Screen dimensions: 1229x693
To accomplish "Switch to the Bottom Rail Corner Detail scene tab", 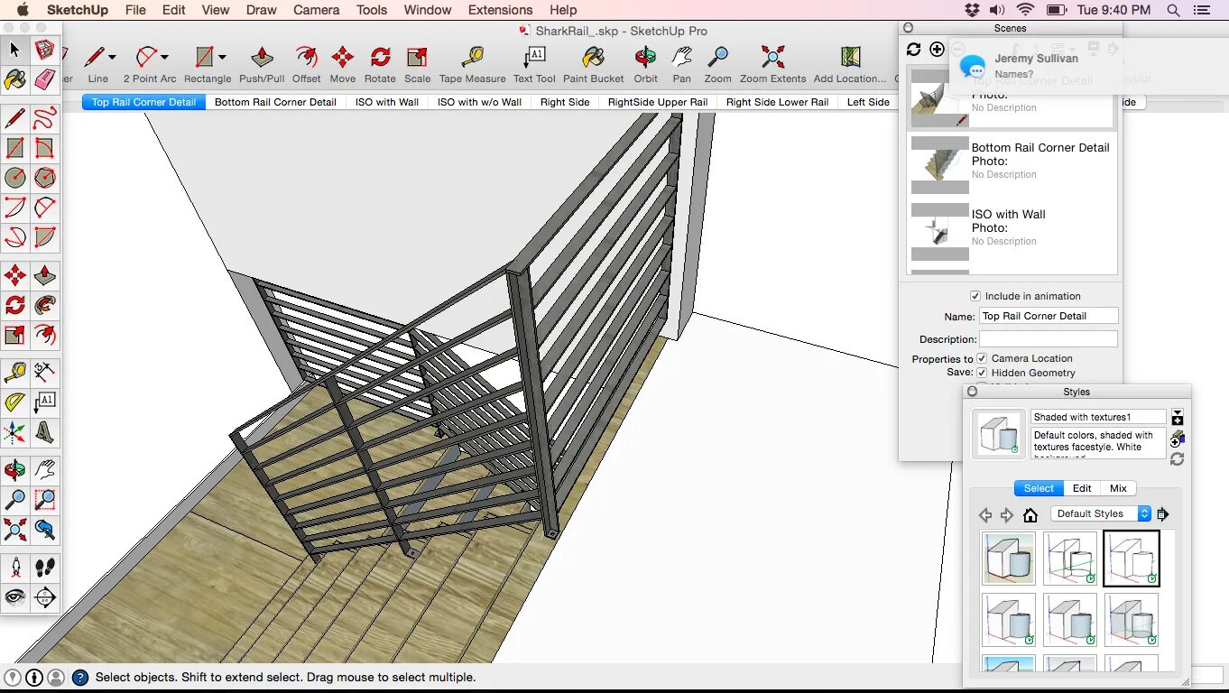I will click(x=275, y=102).
